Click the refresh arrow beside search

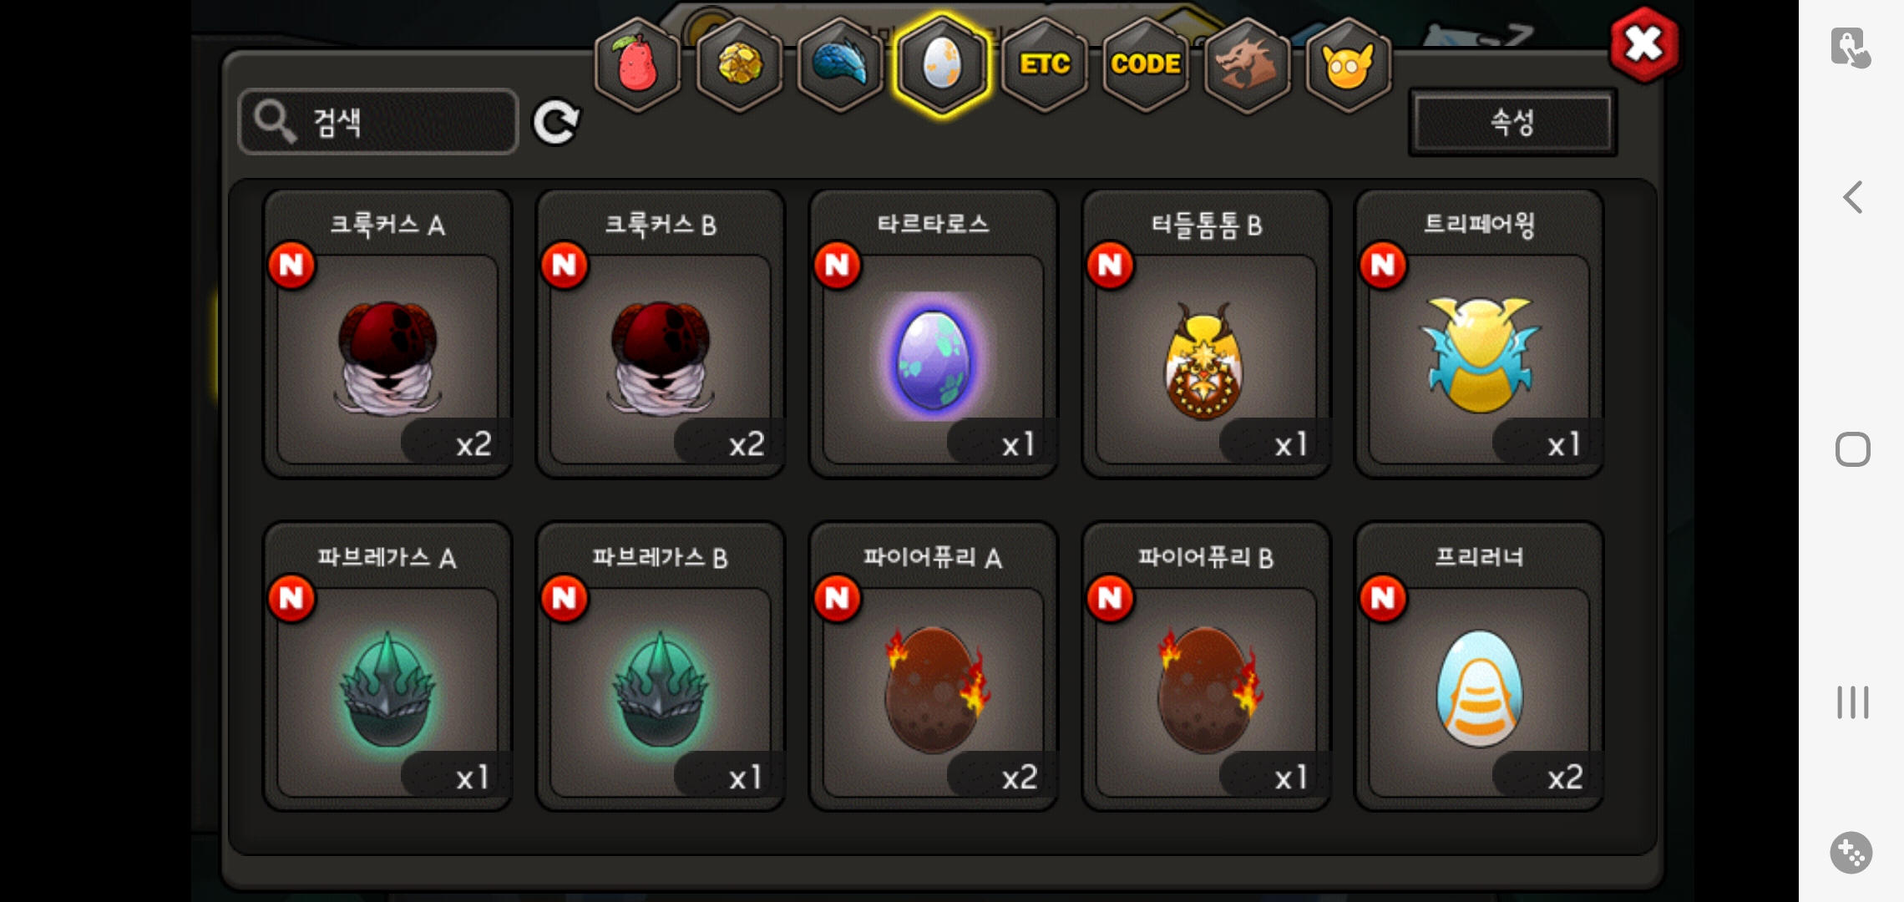click(556, 123)
